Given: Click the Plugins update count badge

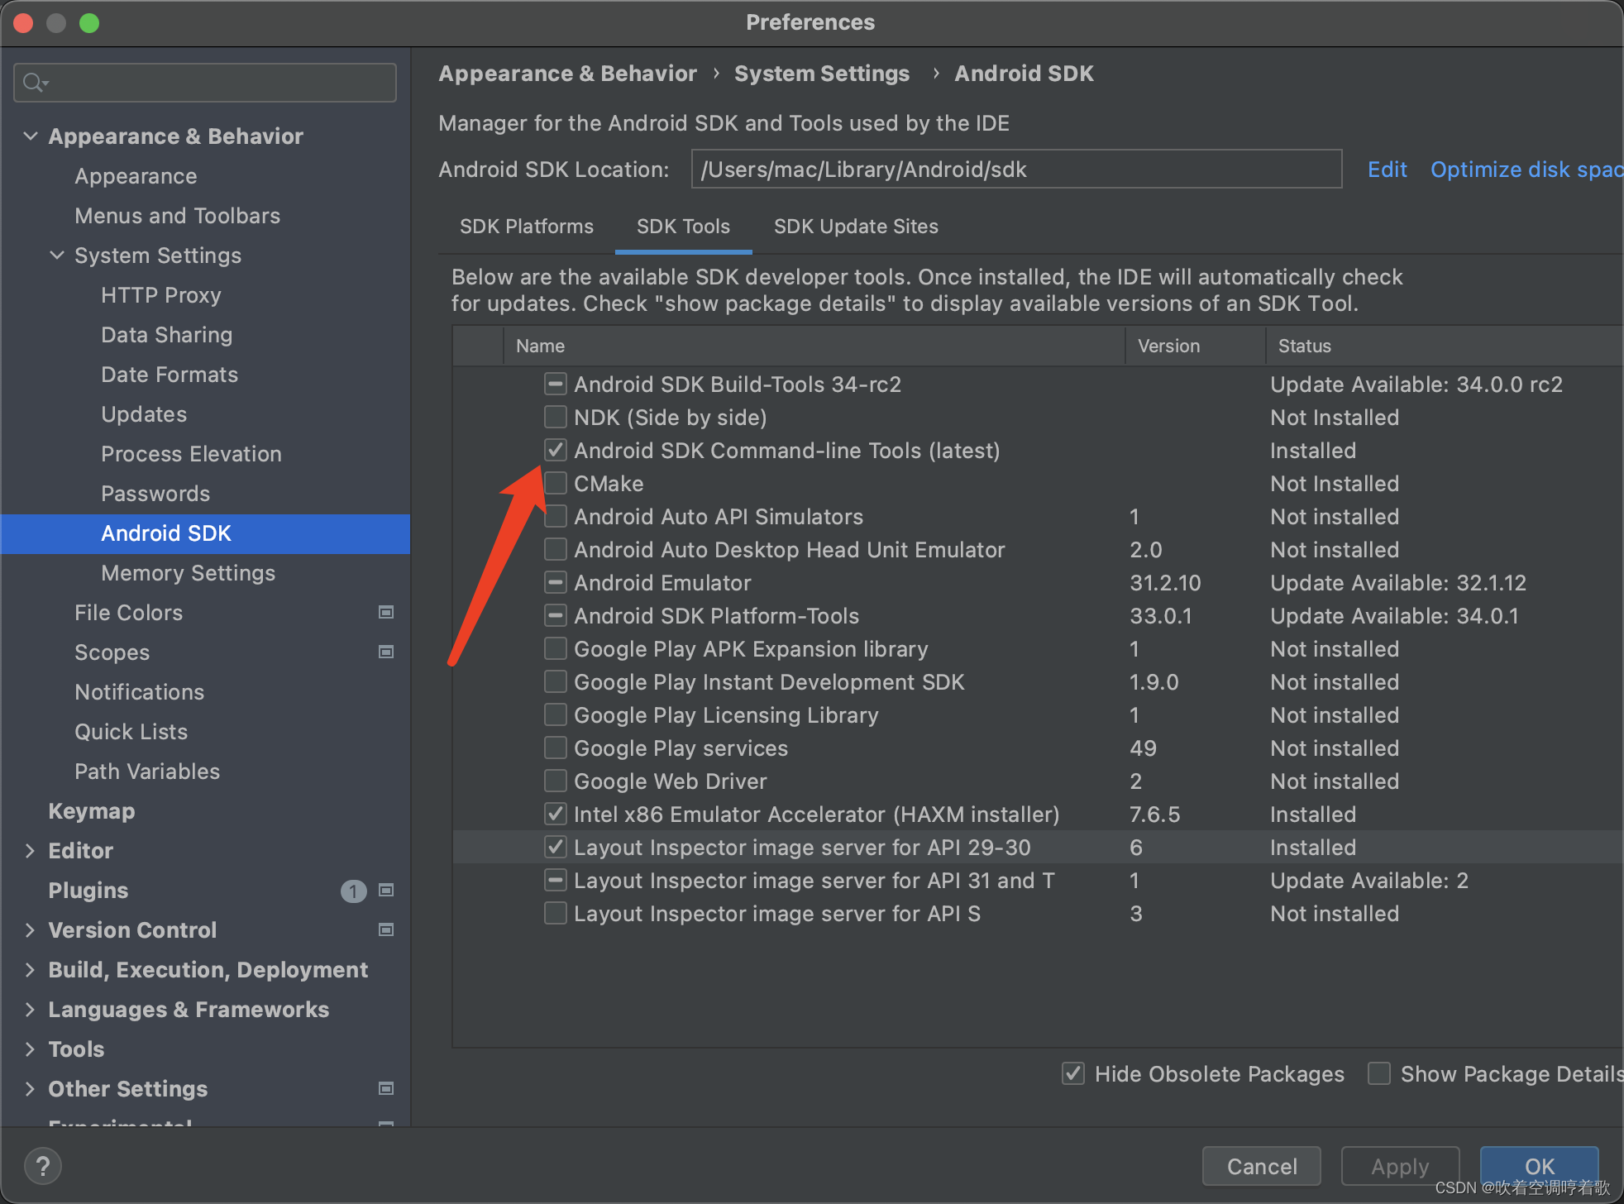Looking at the screenshot, I should coord(353,891).
